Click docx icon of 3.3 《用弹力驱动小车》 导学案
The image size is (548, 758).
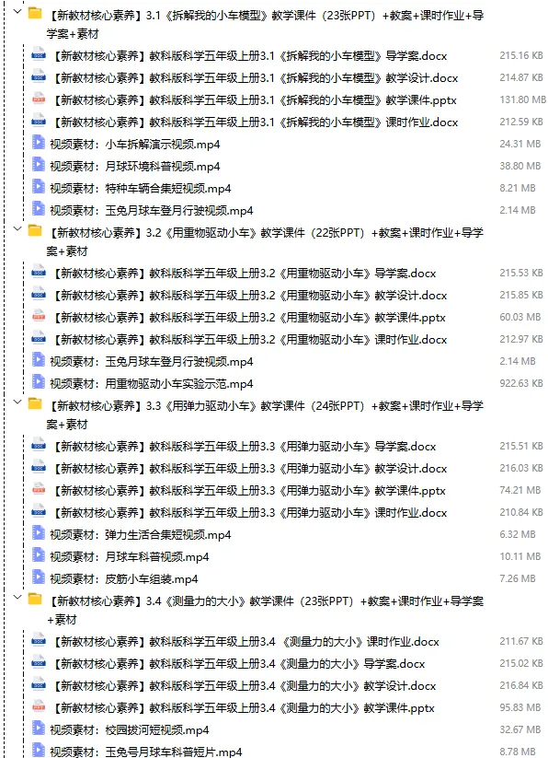[x=38, y=445]
